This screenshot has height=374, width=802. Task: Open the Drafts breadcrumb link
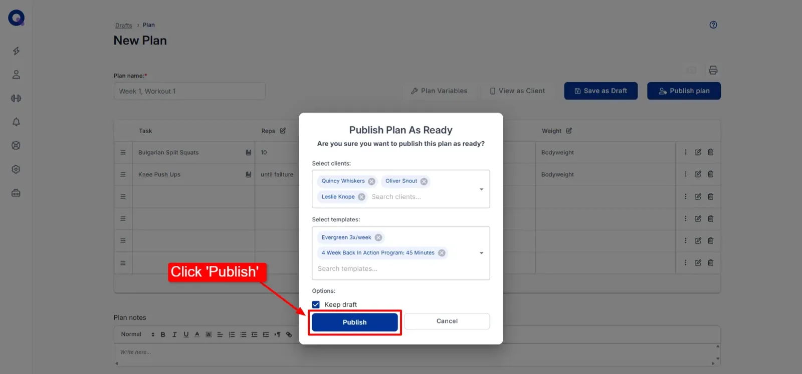pos(123,25)
